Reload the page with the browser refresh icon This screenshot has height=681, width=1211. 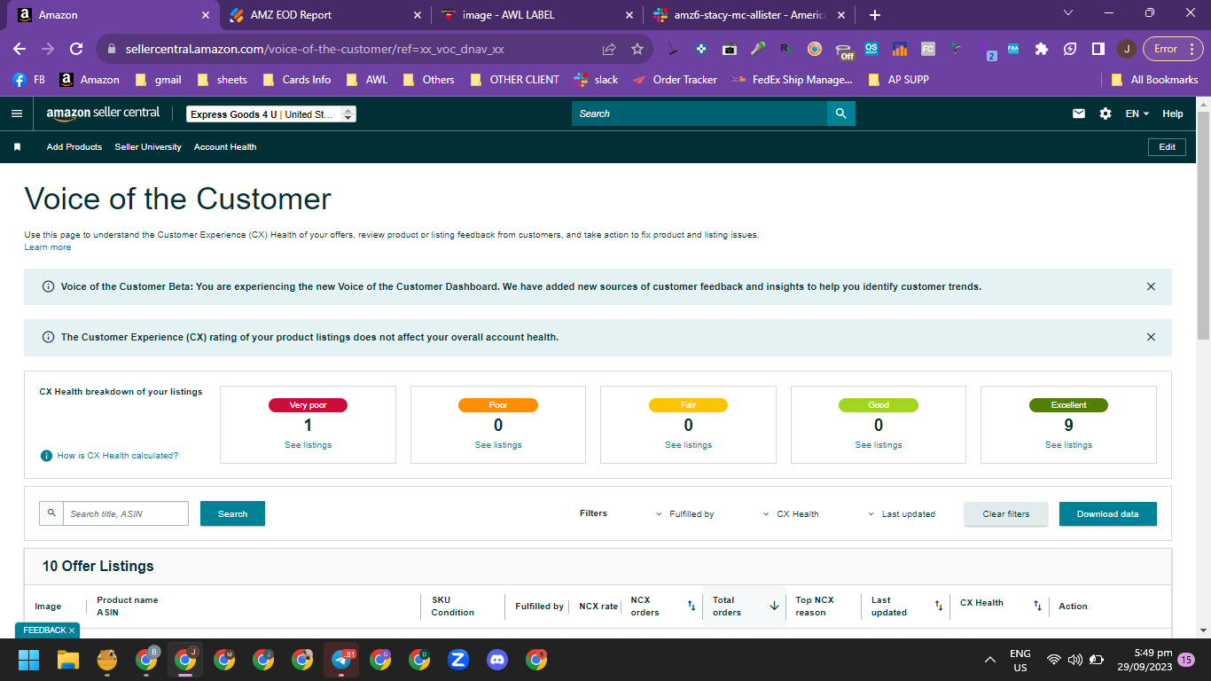click(x=76, y=49)
